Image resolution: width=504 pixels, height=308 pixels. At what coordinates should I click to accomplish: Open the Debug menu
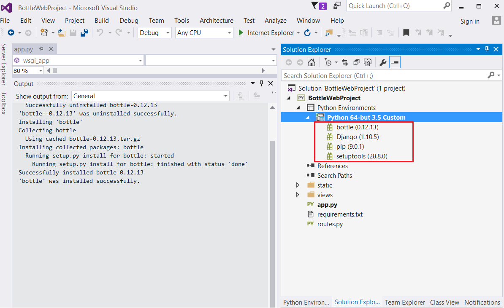coord(128,20)
